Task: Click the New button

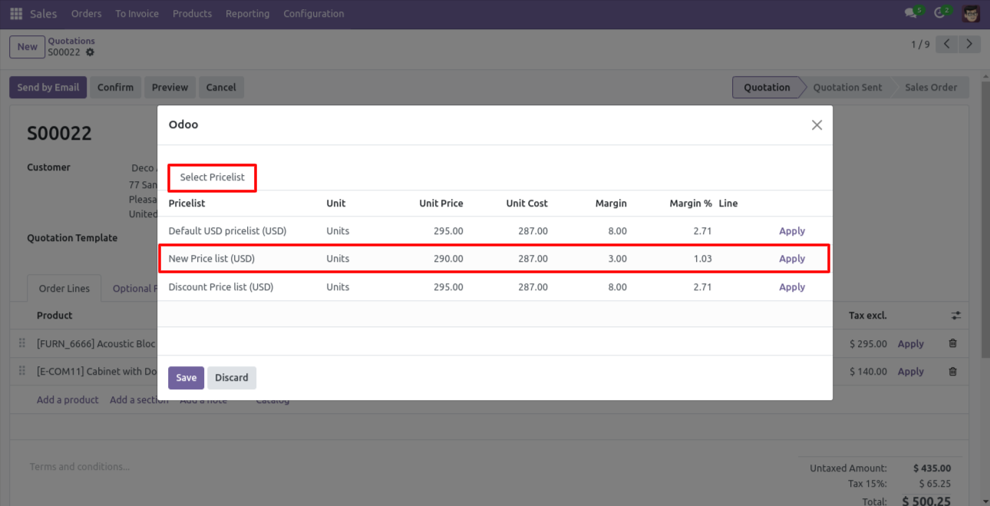Action: (x=27, y=47)
